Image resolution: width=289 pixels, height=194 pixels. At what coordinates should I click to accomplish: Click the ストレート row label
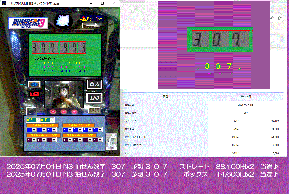[130, 121]
